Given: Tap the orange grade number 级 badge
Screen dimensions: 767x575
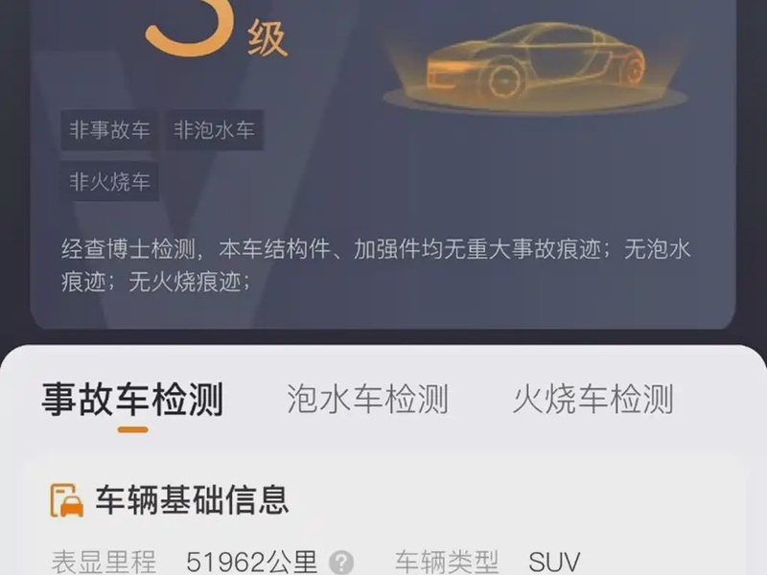Looking at the screenshot, I should pyautogui.click(x=215, y=29).
